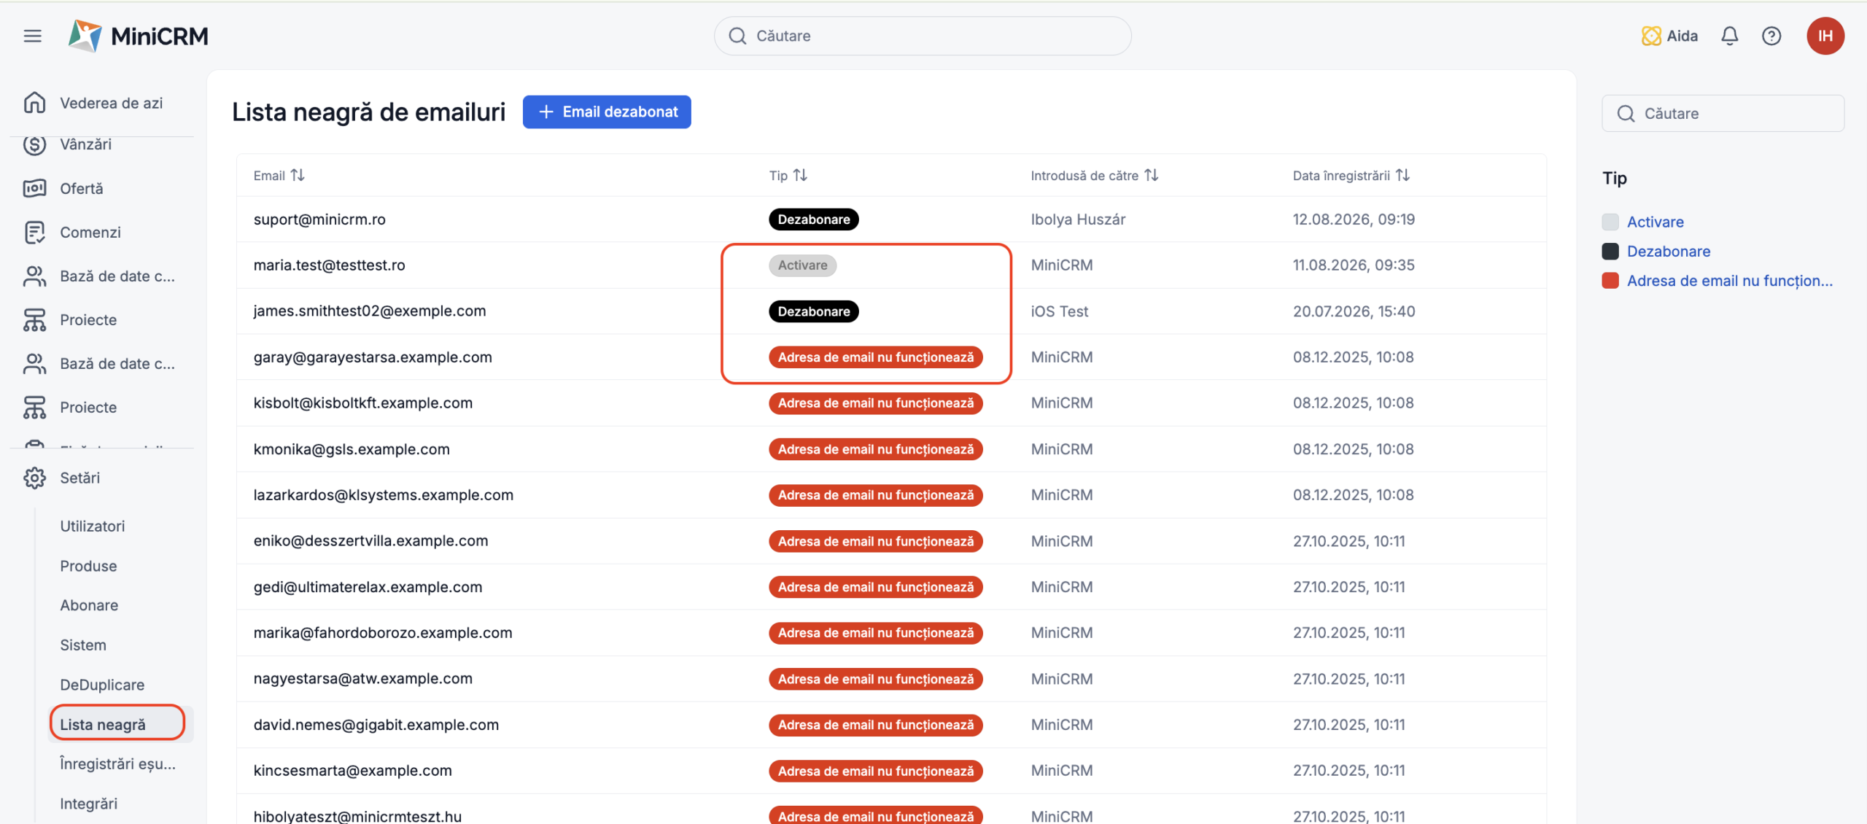Open the help question mark icon
1867x824 pixels.
pos(1771,36)
